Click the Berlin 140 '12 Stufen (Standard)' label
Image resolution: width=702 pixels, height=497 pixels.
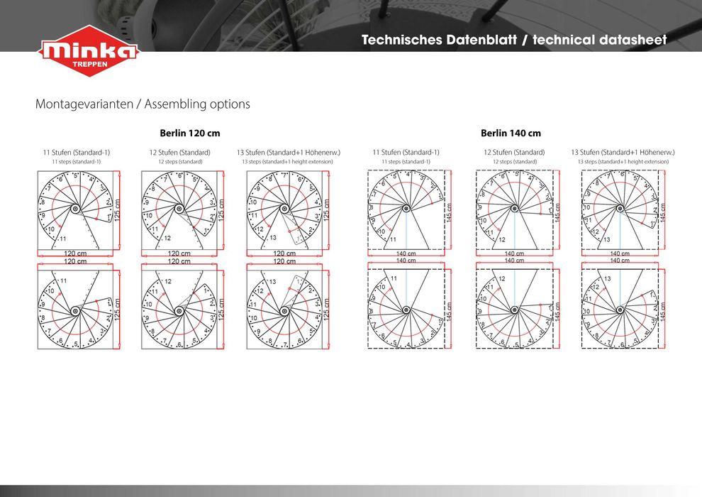[514, 153]
